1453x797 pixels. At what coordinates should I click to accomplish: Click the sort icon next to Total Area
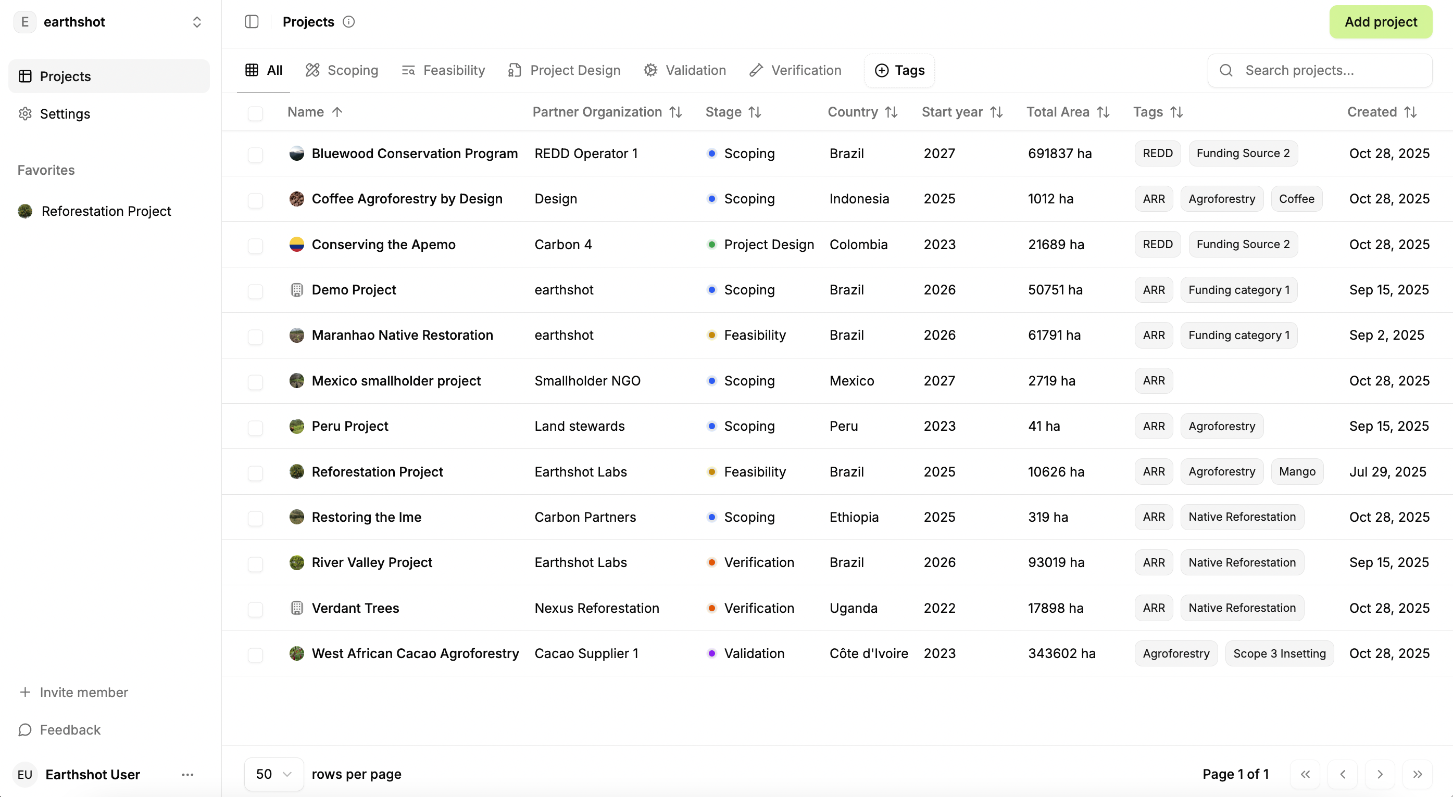[x=1103, y=112]
